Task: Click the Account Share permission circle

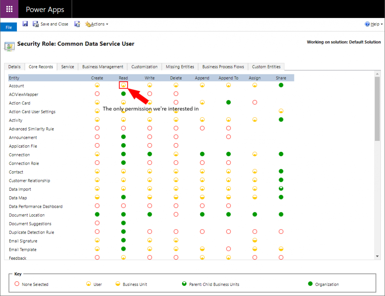Action: pos(281,86)
